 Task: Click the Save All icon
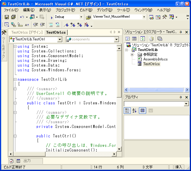tap(14, 17)
